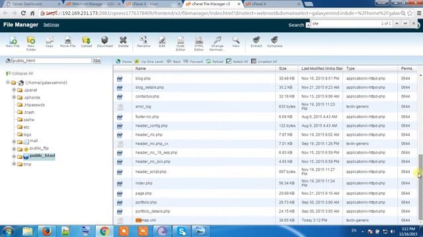Image resolution: width=423 pixels, height=237 pixels.
Task: Click the public_html path input field
Action: (x=52, y=61)
